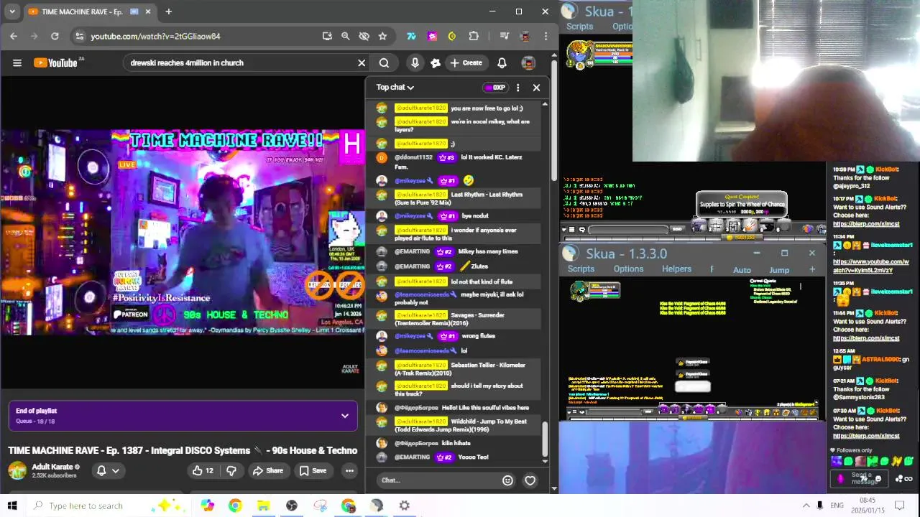Reload the page in Chrome
Image resolution: width=920 pixels, height=517 pixels.
[55, 36]
